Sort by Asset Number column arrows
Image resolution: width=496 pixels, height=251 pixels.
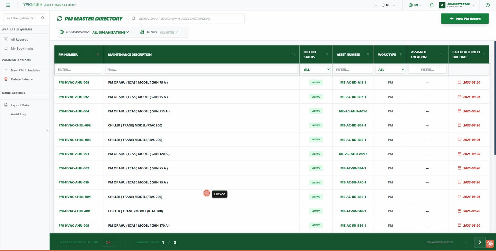pyautogui.click(x=368, y=54)
